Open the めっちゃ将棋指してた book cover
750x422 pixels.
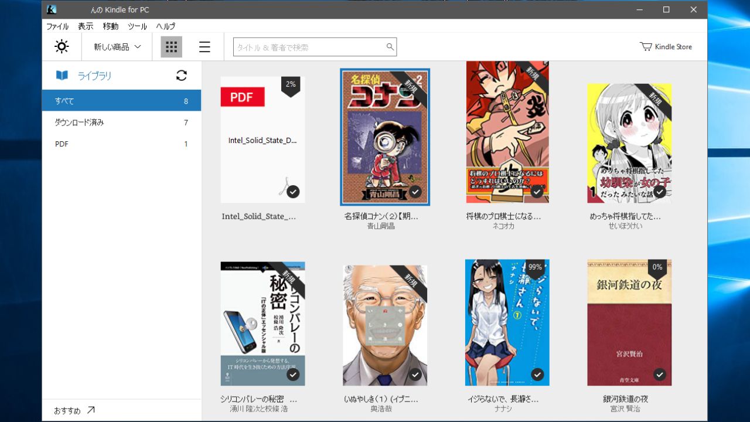(x=629, y=143)
